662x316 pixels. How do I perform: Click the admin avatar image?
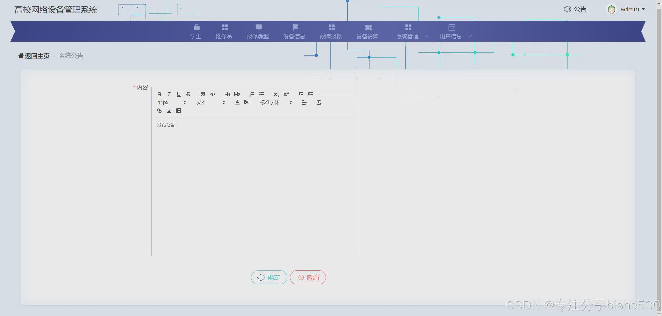point(612,9)
